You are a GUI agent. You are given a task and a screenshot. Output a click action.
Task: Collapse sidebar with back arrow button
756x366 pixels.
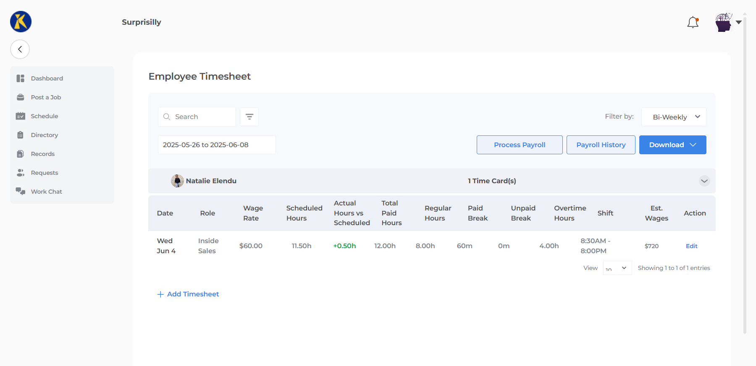20,49
